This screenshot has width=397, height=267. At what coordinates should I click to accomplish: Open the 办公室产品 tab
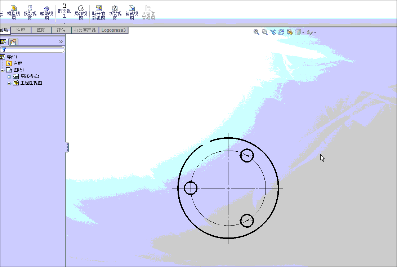point(85,30)
